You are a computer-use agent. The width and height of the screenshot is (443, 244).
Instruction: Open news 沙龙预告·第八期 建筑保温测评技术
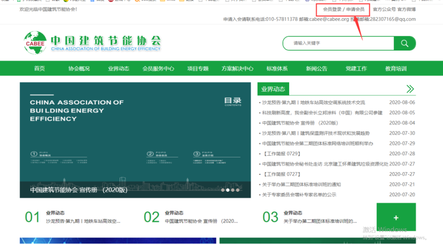316,133
